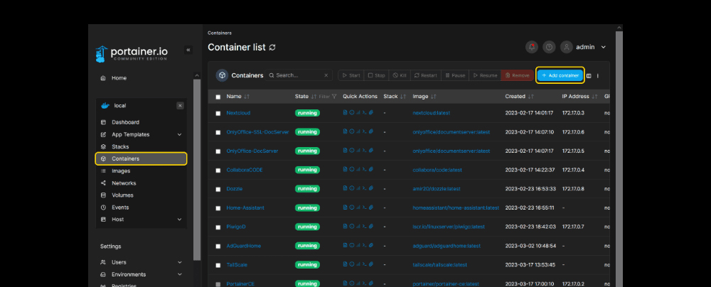Open the help question mark icon
The height and width of the screenshot is (287, 711).
[549, 47]
